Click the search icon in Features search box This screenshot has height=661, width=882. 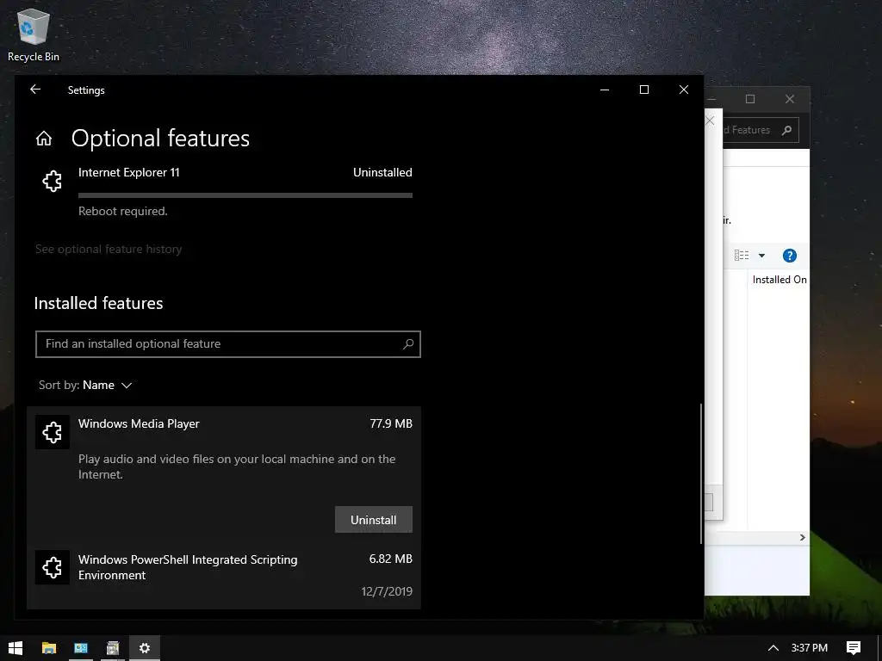point(787,130)
